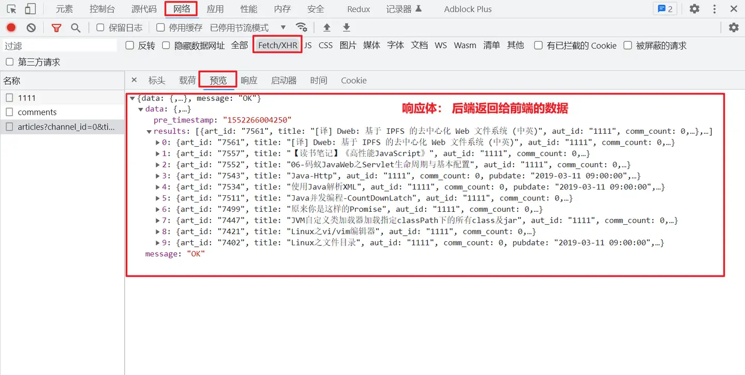Switch to the 载荷 details tab
The width and height of the screenshot is (745, 375).
pos(188,80)
